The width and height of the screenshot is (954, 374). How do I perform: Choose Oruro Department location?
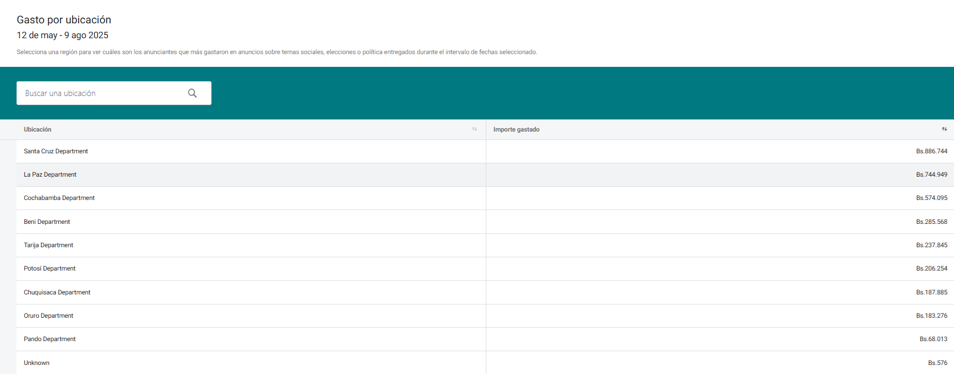pos(48,316)
